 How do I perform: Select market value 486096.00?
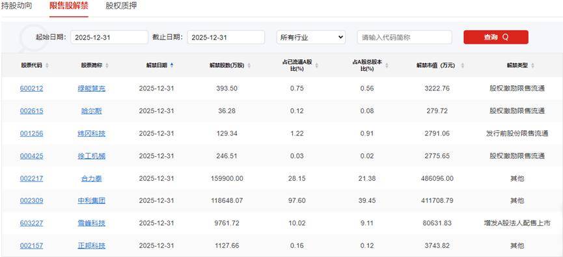pos(437,178)
